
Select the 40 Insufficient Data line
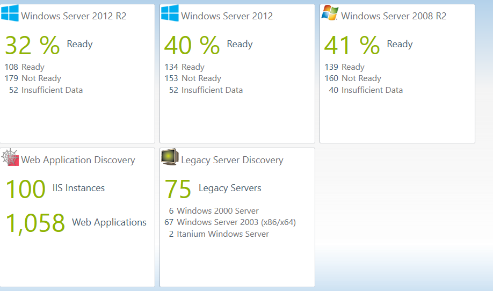[x=365, y=90]
